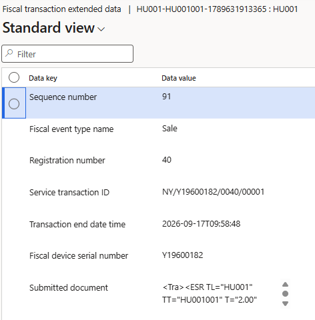
Task: Click the Submitted document XML value
Action: tap(210, 293)
